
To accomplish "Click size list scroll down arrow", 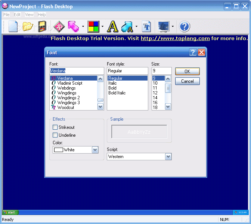I will click(x=168, y=107).
